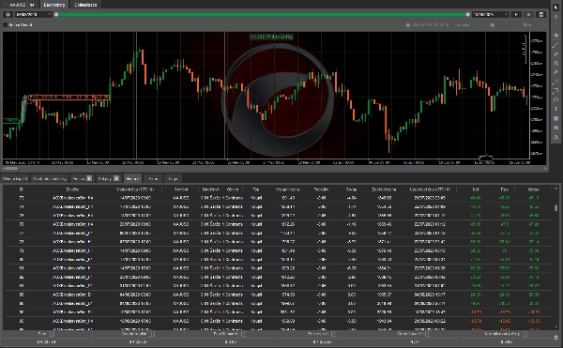563x348 pixels.
Task: Click the green profit label at chart top
Action: click(271, 37)
